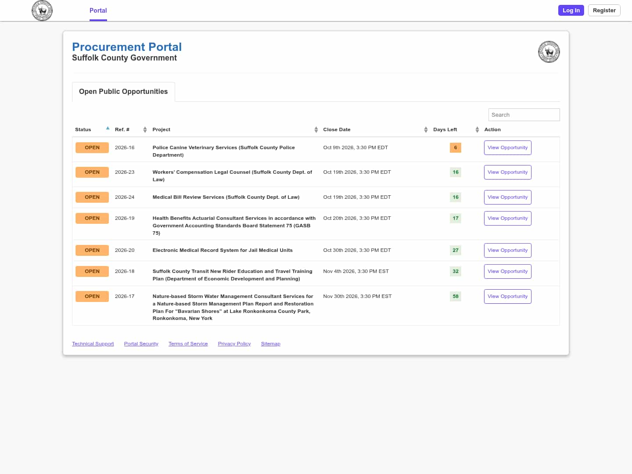Click the OPEN status badge for 2026-16
This screenshot has height=474, width=632.
click(x=92, y=147)
